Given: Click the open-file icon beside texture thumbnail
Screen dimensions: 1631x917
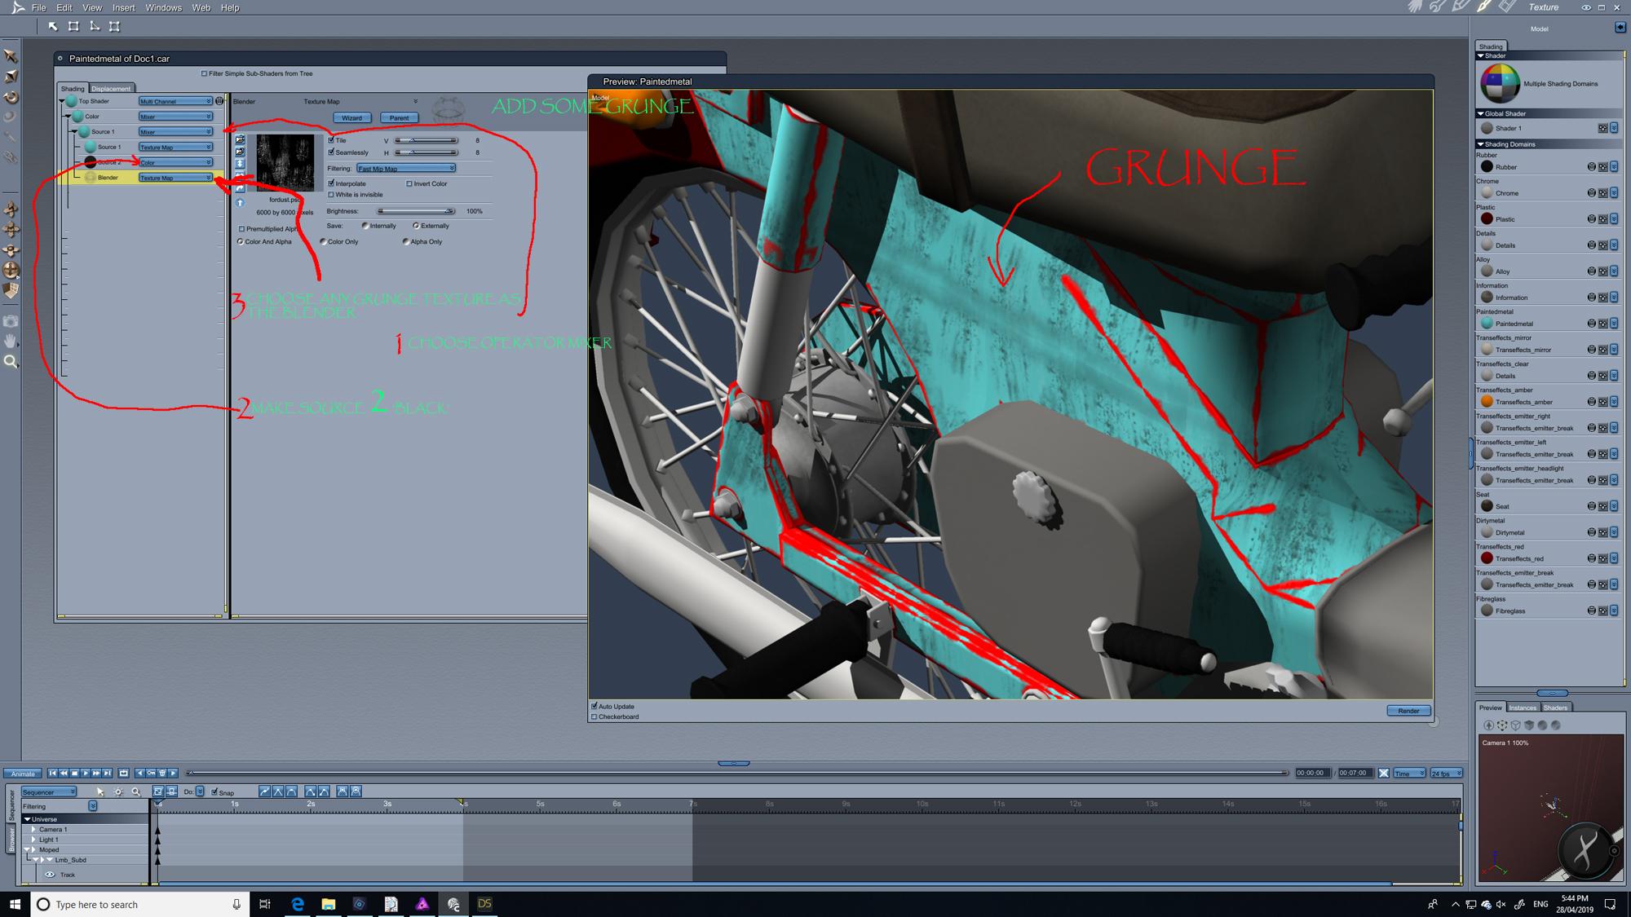Looking at the screenshot, I should [x=240, y=140].
